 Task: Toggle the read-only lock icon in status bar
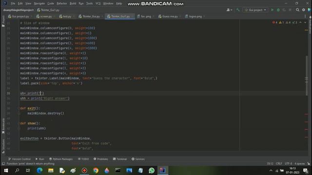pos(309,164)
